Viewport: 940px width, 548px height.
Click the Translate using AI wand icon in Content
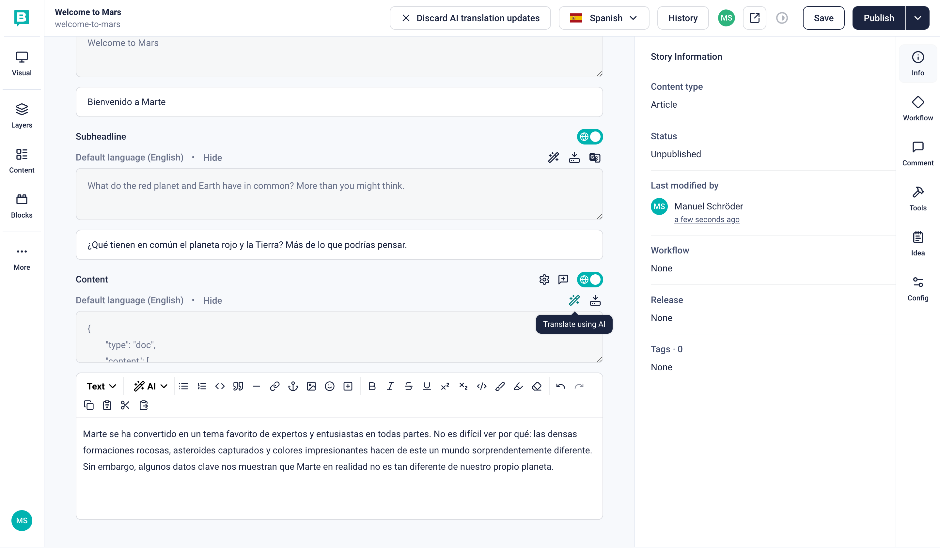574,300
